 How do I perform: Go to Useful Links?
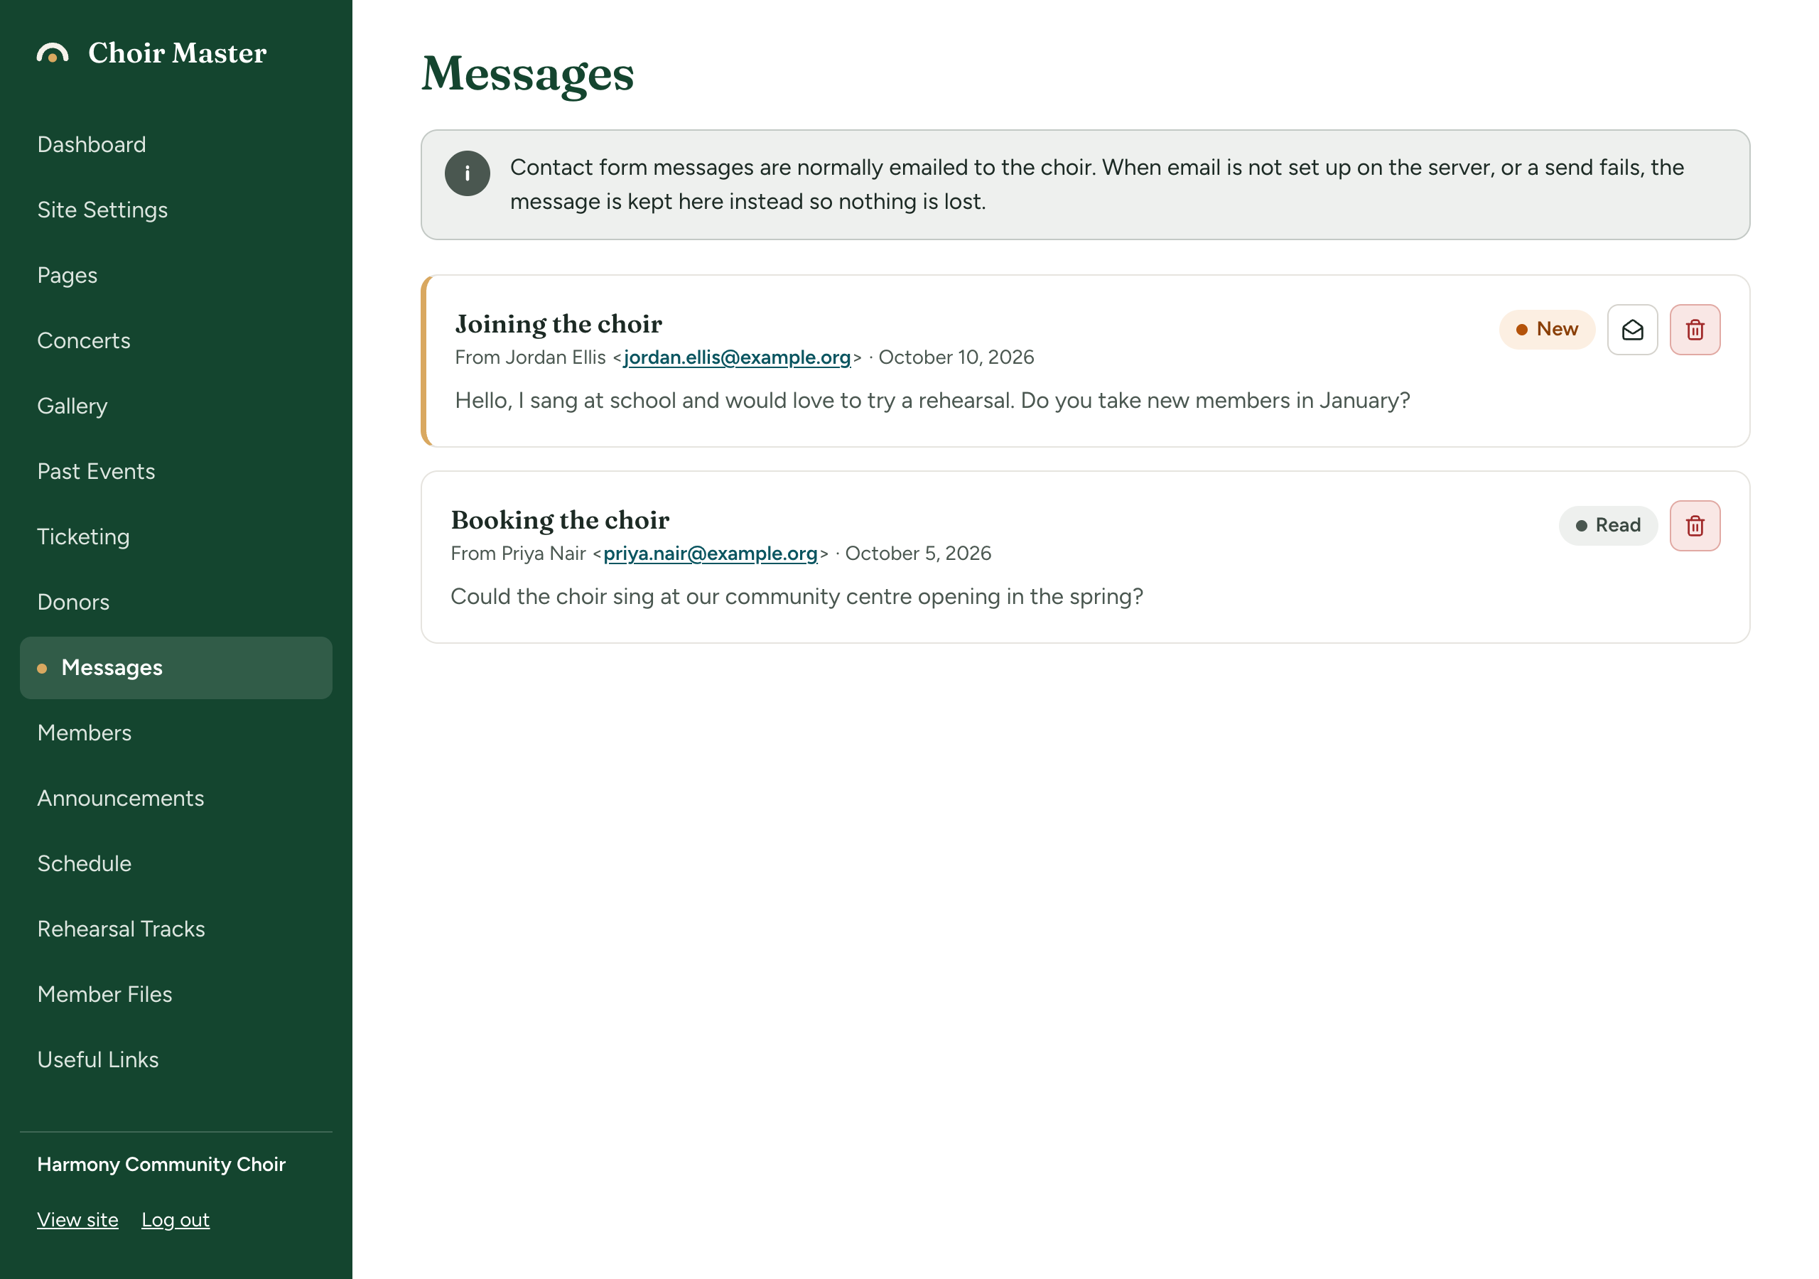(176, 1060)
